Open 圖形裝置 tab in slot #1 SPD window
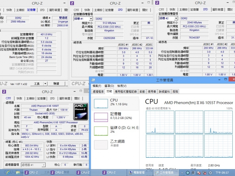235x176 pixels. [133, 10]
